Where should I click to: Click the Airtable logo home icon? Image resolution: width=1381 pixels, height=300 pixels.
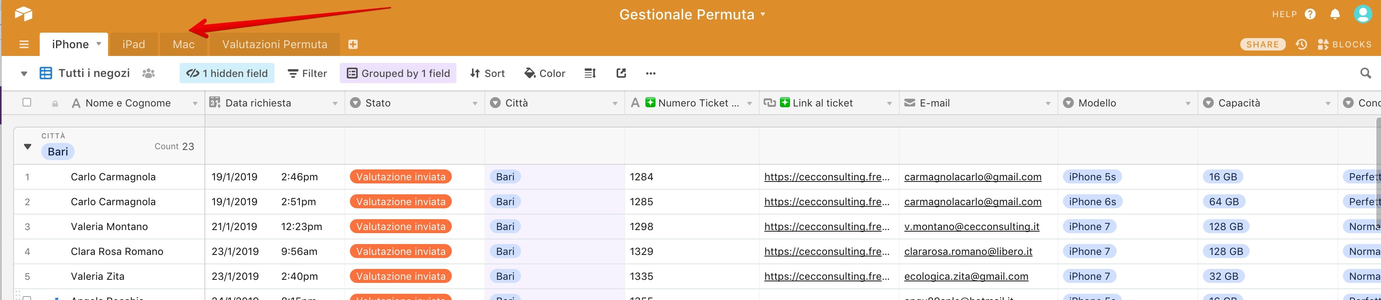[24, 13]
